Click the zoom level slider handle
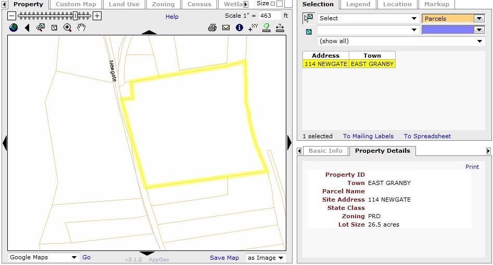This screenshot has height=265, width=493. pyautogui.click(x=75, y=16)
